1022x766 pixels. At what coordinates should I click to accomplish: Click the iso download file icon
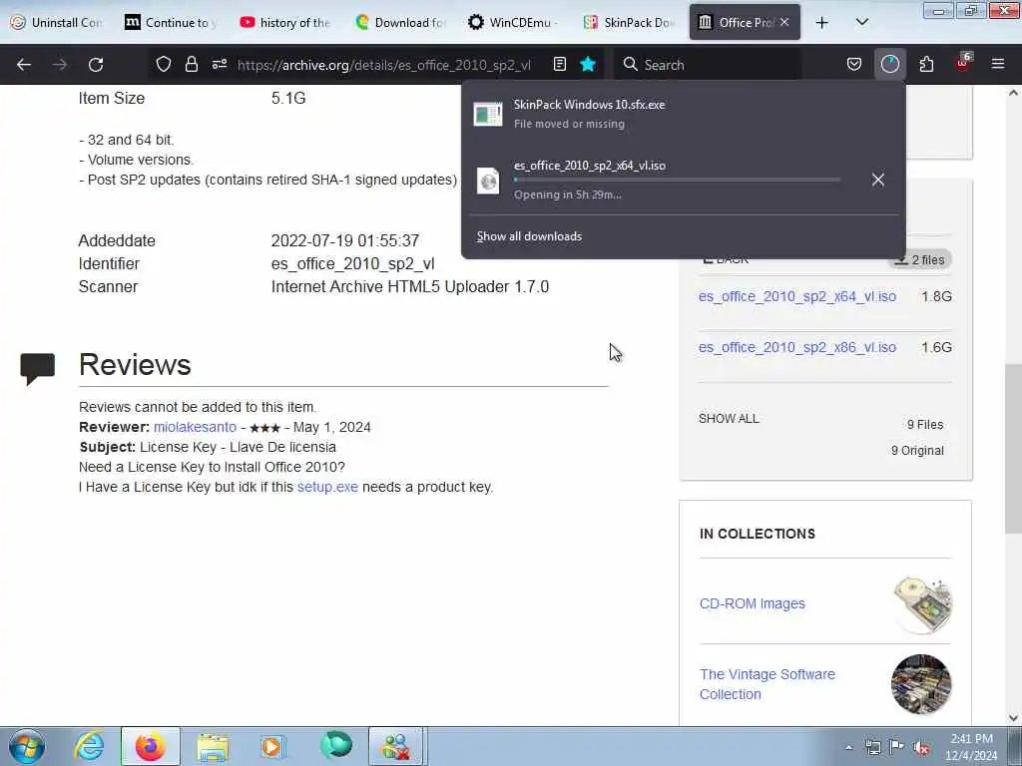click(x=488, y=181)
